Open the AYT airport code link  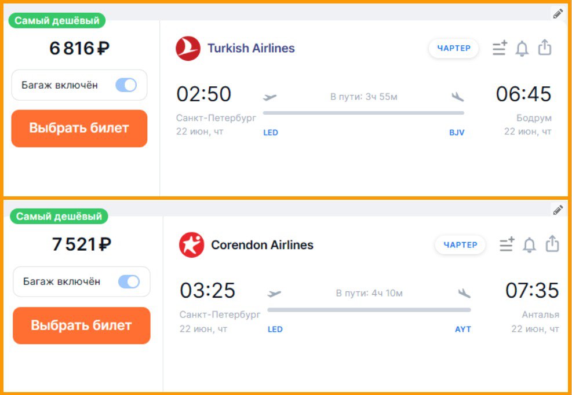coord(463,329)
